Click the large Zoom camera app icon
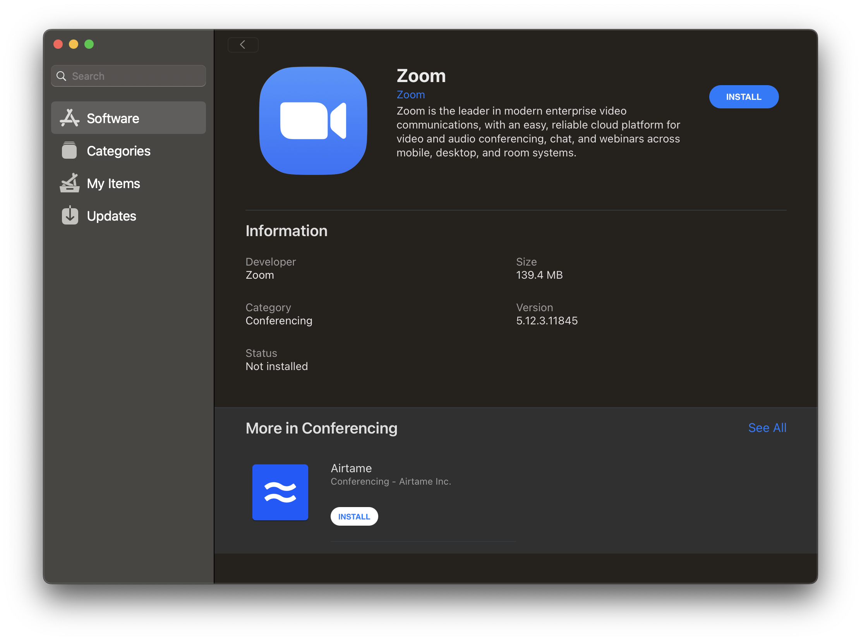Image resolution: width=861 pixels, height=641 pixels. click(313, 121)
